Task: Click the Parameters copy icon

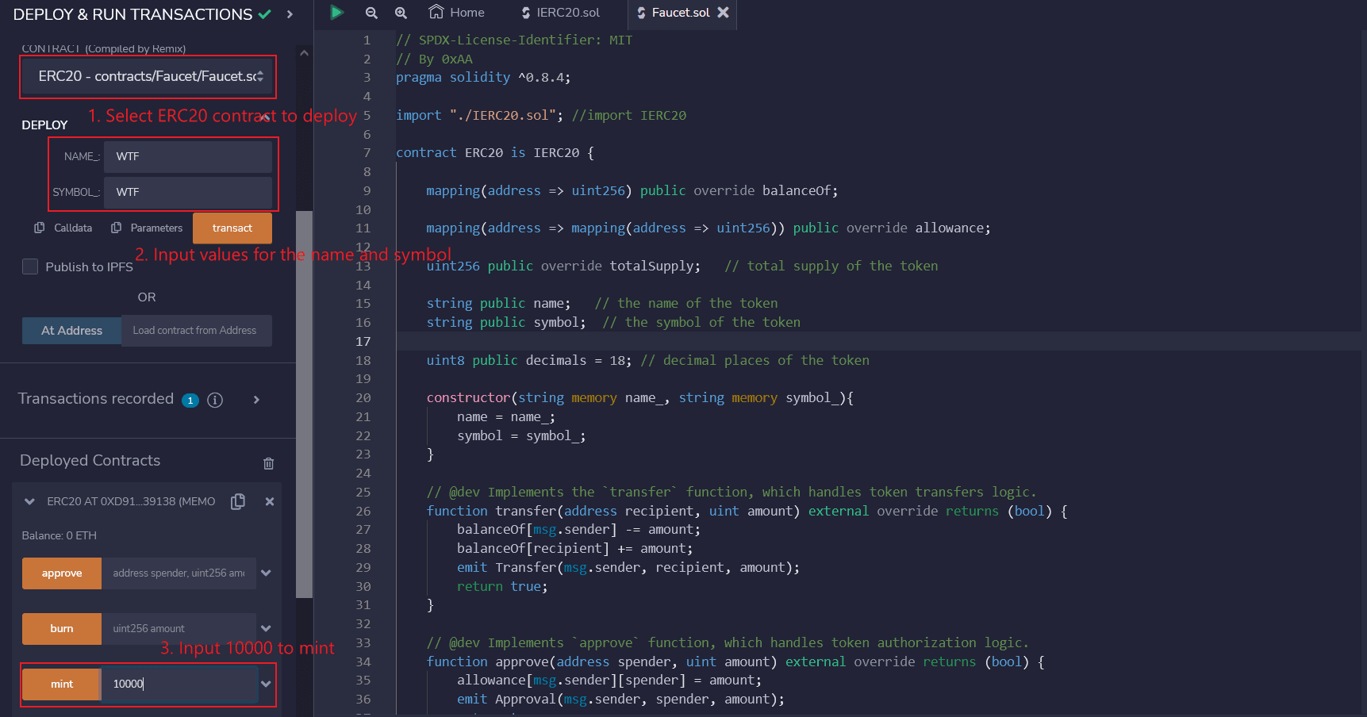Action: (117, 228)
